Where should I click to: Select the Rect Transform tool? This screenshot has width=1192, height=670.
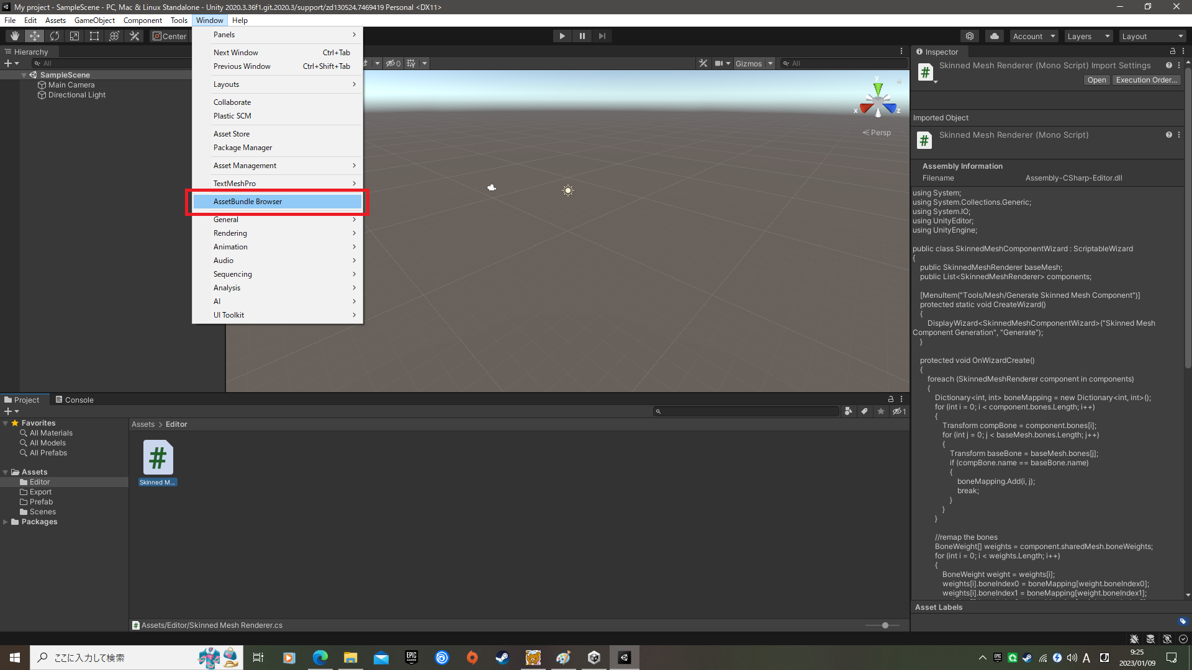[94, 36]
